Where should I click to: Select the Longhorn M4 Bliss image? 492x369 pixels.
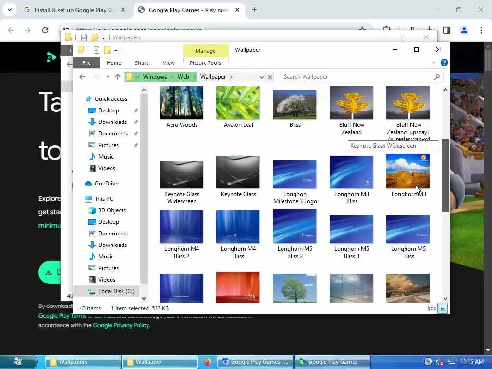tap(238, 227)
